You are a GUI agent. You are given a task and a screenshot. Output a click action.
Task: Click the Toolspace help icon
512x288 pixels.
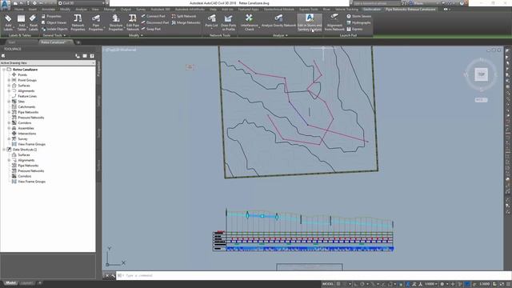tap(92, 56)
